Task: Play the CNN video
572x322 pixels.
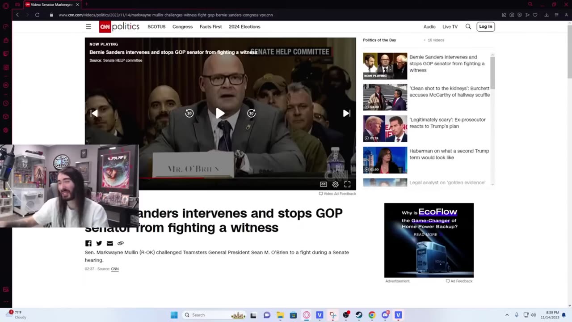Action: pos(220,113)
